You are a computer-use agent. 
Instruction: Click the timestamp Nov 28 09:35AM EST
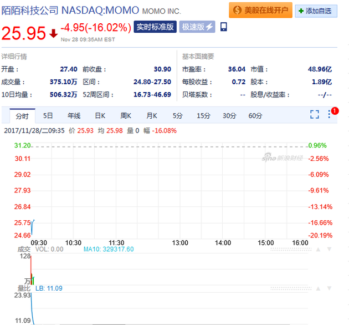click(x=88, y=39)
